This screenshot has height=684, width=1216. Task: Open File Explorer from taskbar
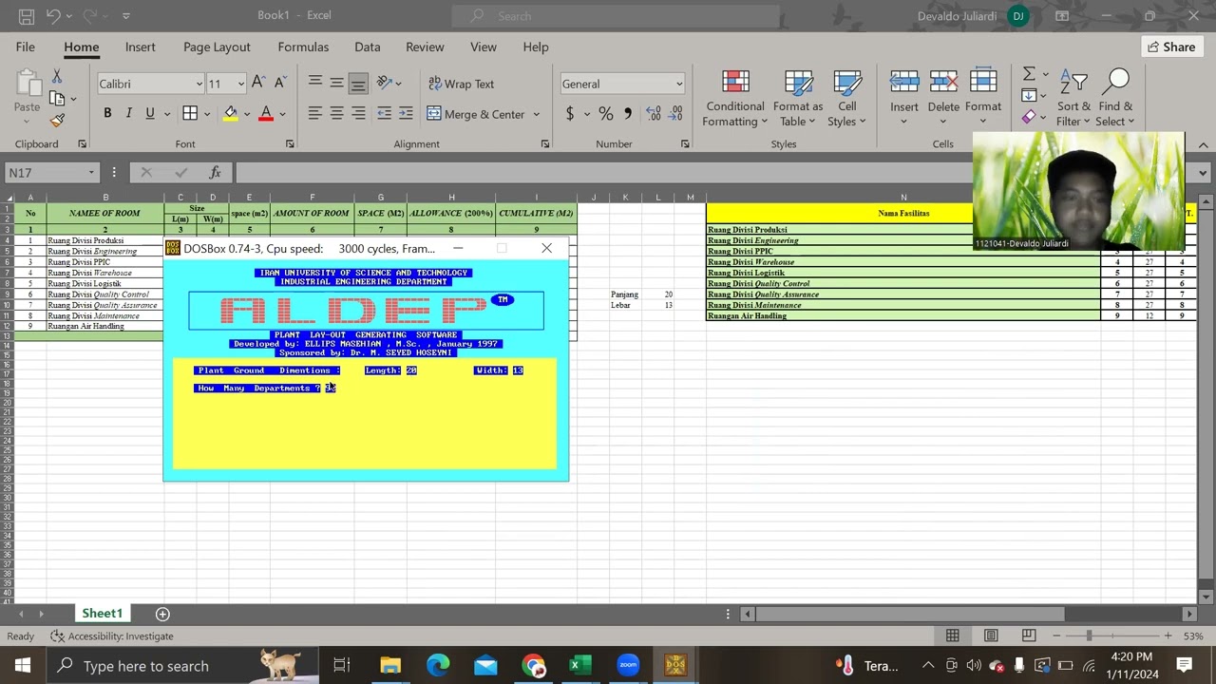tap(390, 665)
